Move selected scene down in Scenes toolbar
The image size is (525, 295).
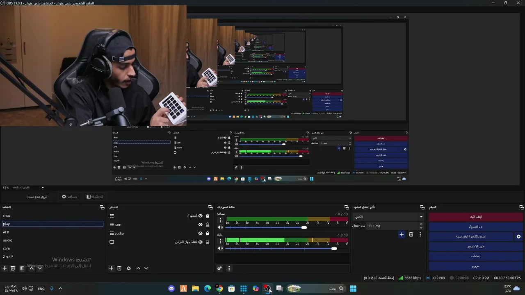pos(40,268)
